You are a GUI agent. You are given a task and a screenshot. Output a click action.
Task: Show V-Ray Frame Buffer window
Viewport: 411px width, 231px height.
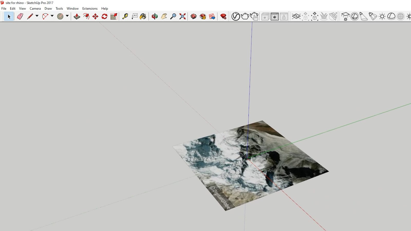click(275, 16)
